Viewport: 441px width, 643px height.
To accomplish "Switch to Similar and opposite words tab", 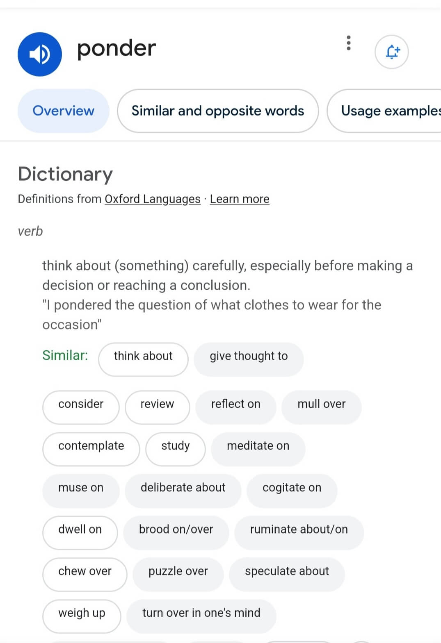I will pyautogui.click(x=218, y=111).
